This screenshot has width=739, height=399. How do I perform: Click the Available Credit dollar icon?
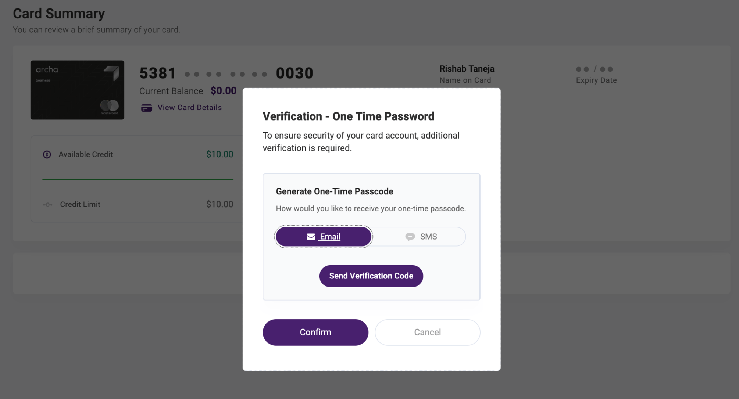pos(47,154)
